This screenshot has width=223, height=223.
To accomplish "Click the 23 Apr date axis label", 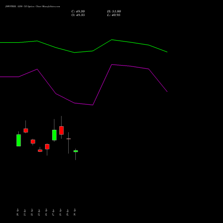I will [39, 212].
